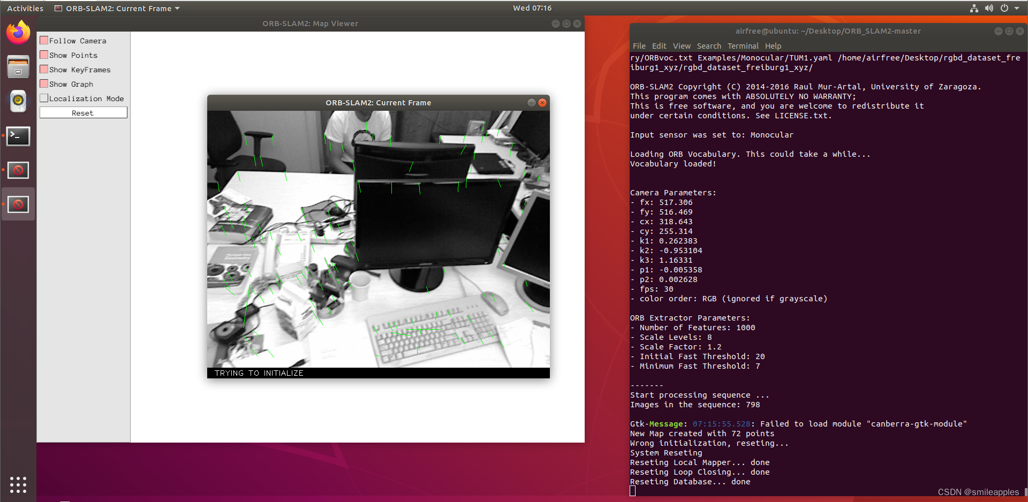This screenshot has height=502, width=1028.
Task: Minimize the Current Frame window
Action: coord(531,103)
